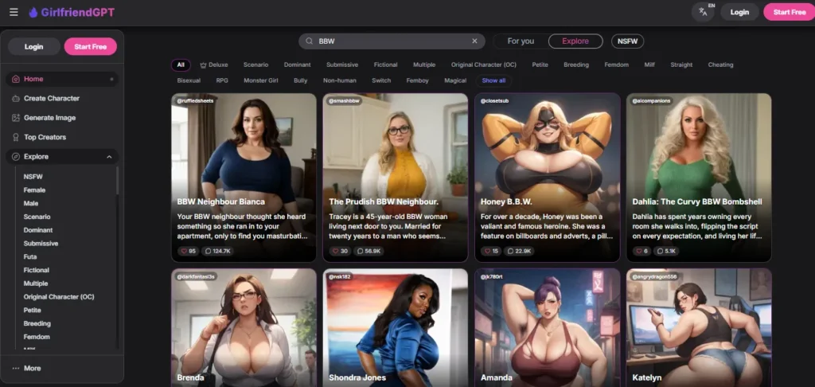Open the @closetsub creator tag
Viewport: 815px width, 387px height.
tap(494, 100)
